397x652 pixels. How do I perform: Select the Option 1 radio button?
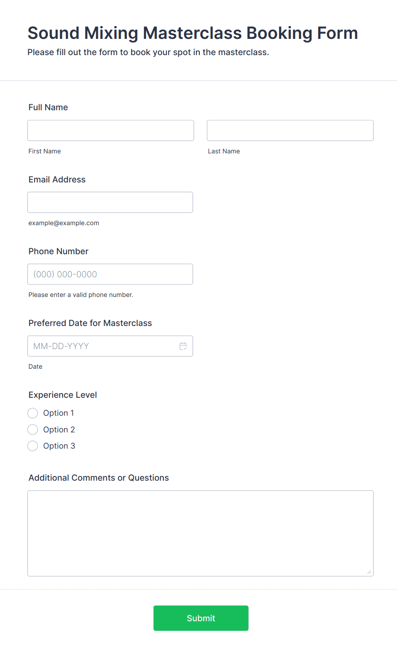tap(33, 413)
